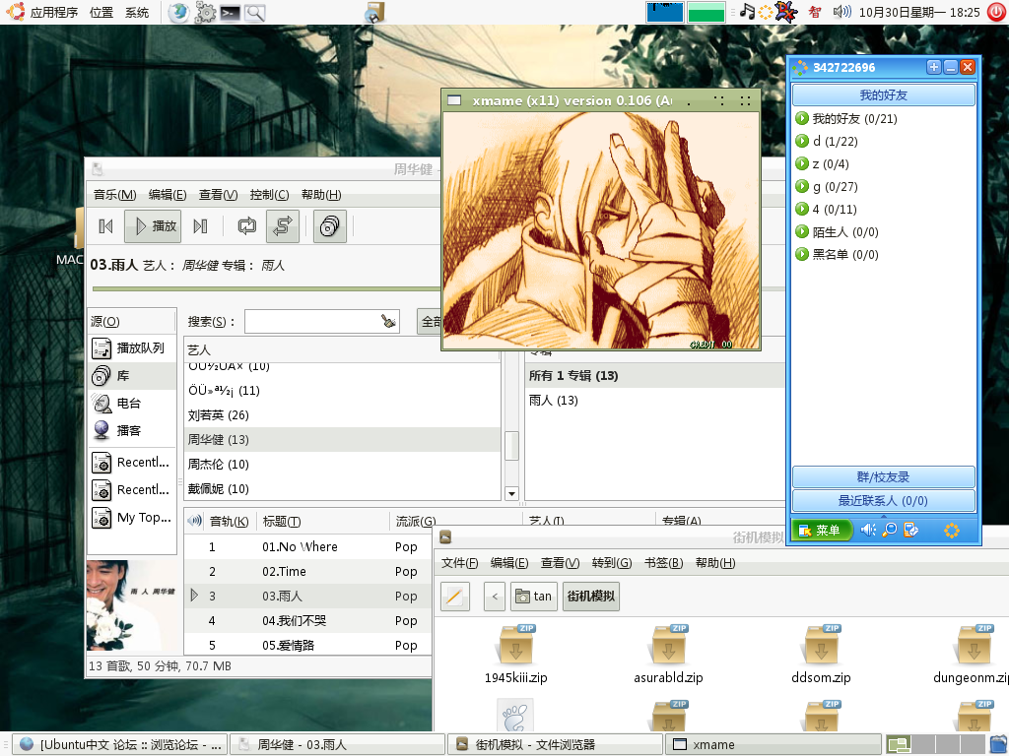Image resolution: width=1009 pixels, height=756 pixels.
Task: Toggle the browser view disc icon
Action: pos(329,226)
